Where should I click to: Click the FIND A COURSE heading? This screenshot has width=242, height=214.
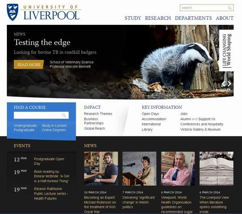[x=30, y=107]
